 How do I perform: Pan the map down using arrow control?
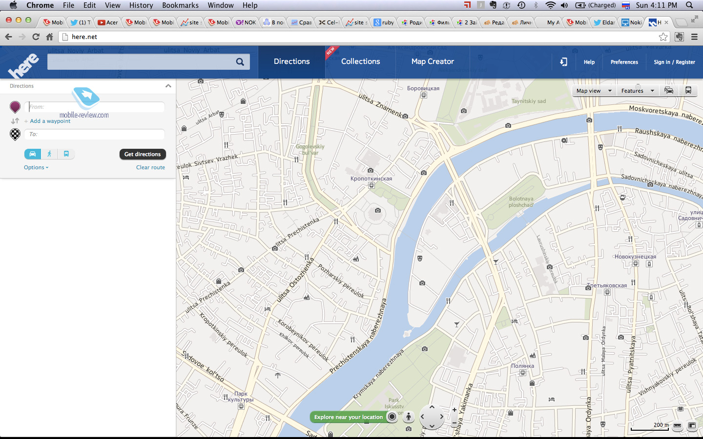(x=432, y=426)
